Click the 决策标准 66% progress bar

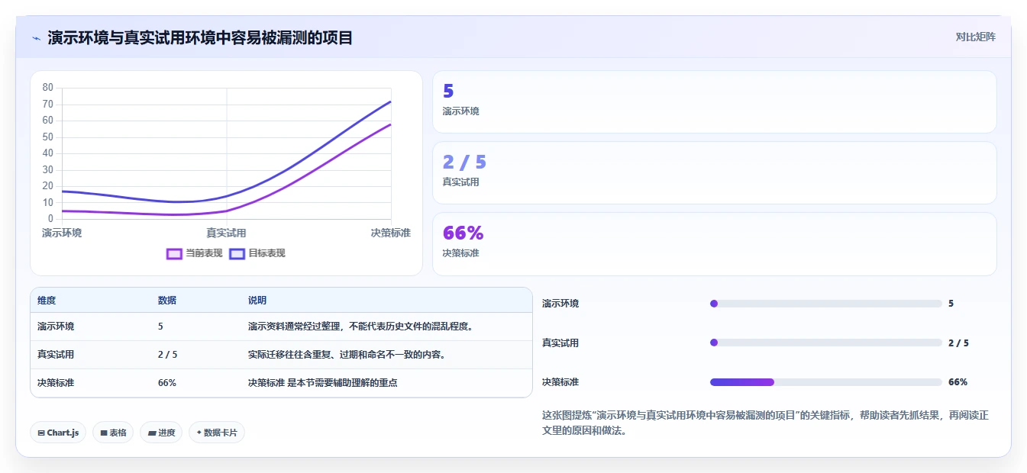click(x=826, y=382)
